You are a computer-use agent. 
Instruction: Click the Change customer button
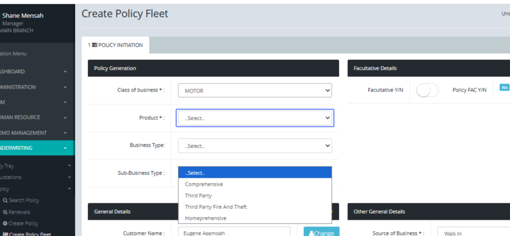click(321, 232)
